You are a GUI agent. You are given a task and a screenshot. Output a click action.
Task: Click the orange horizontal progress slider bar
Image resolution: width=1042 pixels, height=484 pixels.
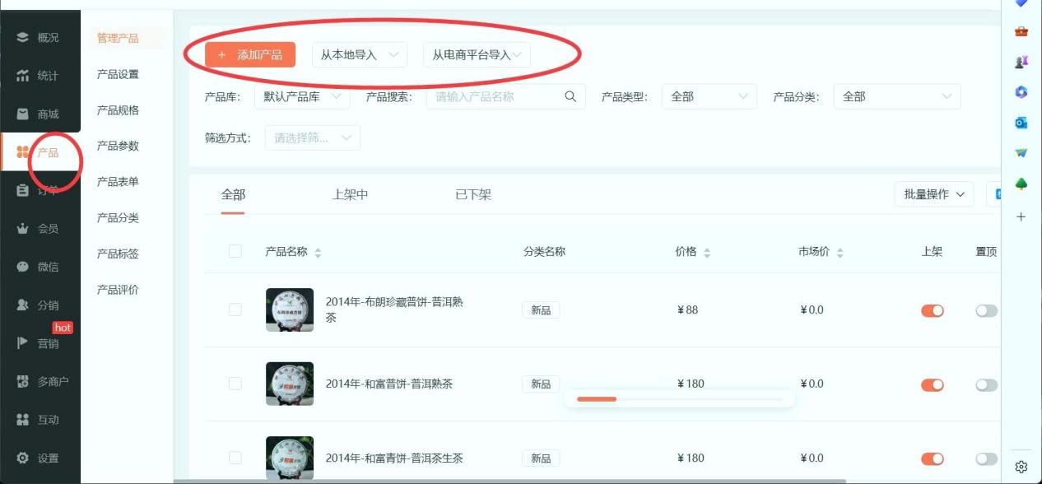597,398
